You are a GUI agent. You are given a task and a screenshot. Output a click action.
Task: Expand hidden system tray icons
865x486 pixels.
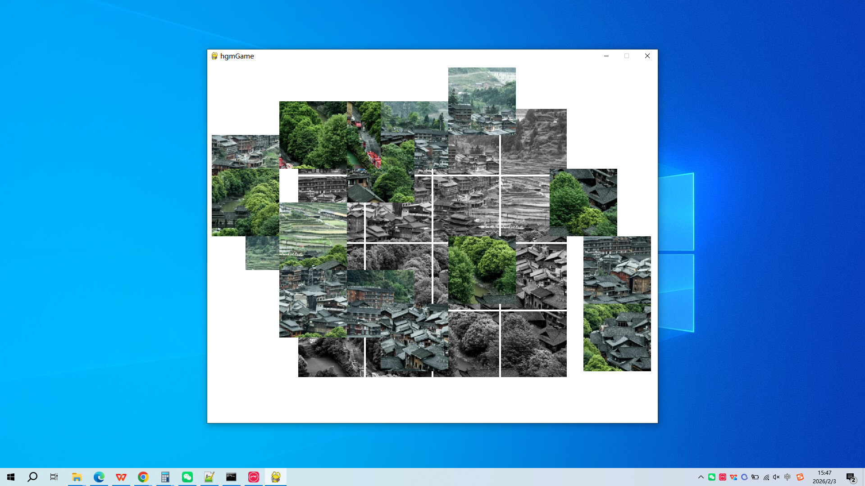(x=701, y=477)
